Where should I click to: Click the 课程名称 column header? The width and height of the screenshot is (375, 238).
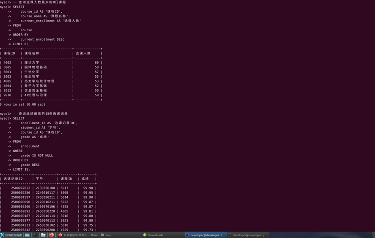(32, 53)
